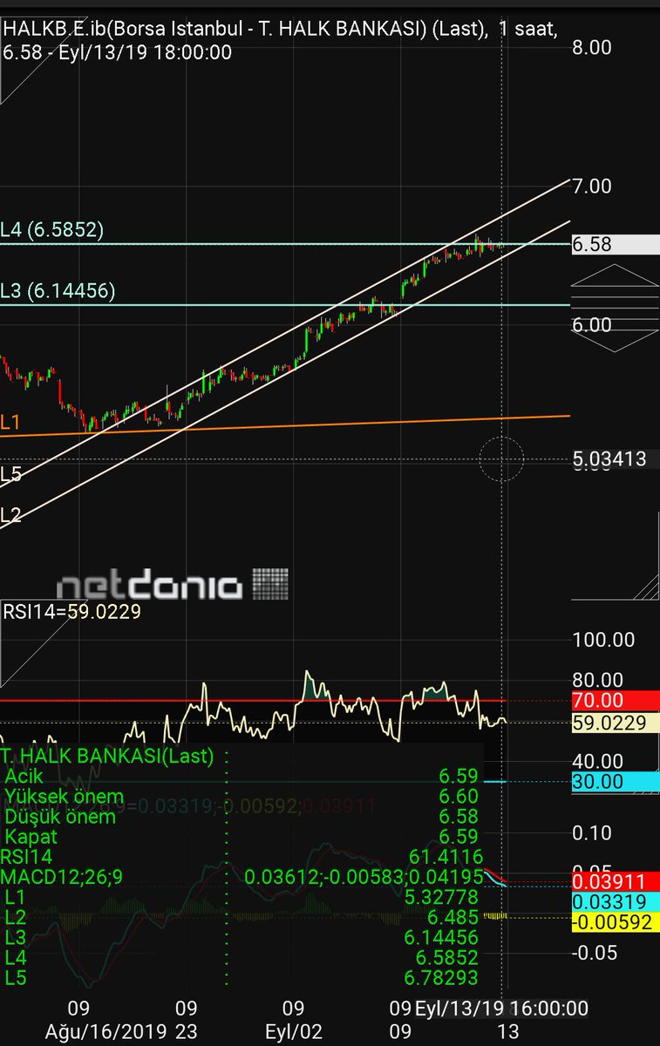Tap the L2 6.485 data row

click(x=242, y=917)
